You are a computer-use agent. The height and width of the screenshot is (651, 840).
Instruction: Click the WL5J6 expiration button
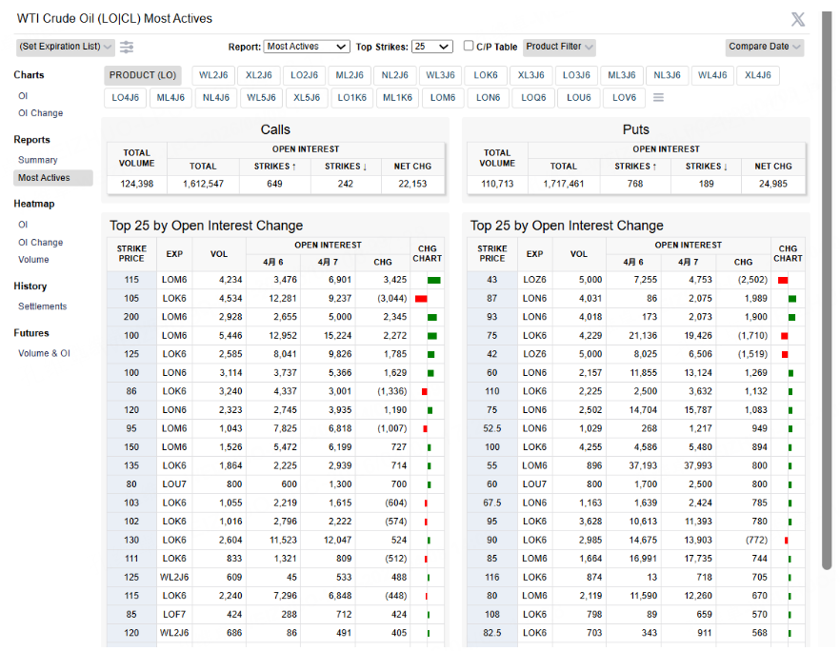point(261,98)
